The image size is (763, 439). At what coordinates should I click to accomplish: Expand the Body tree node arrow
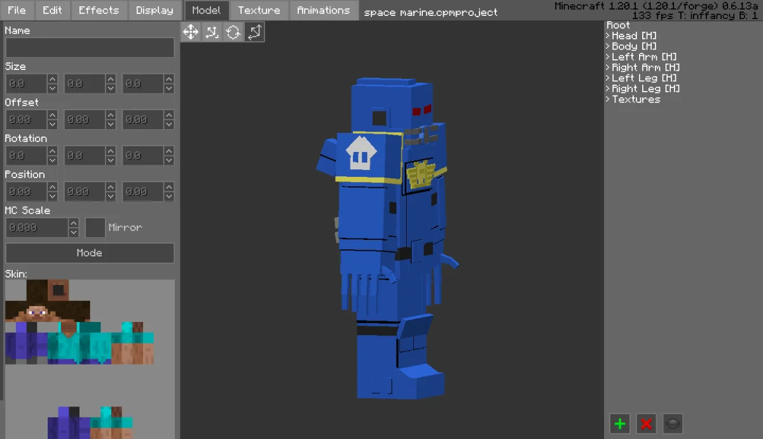tap(608, 46)
